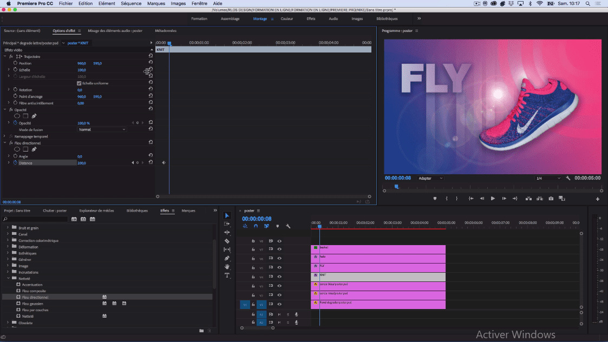Open the button editor plus icon
Image resolution: width=608 pixels, height=342 pixels.
[x=598, y=199]
